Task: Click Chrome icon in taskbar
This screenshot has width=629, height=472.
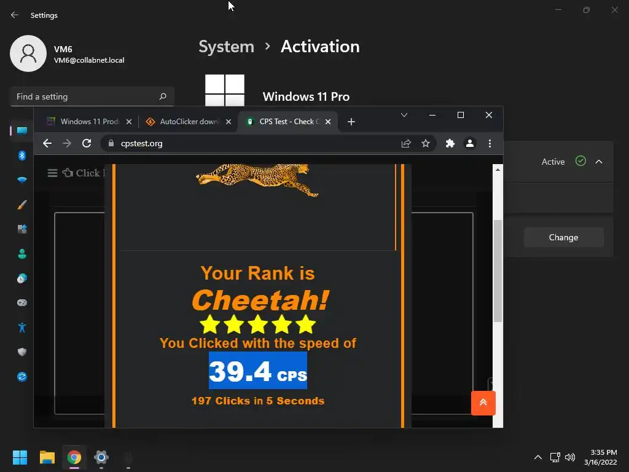Action: tap(74, 457)
